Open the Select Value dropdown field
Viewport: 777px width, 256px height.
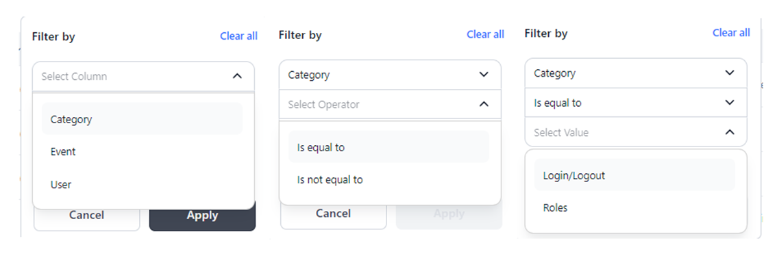click(636, 132)
